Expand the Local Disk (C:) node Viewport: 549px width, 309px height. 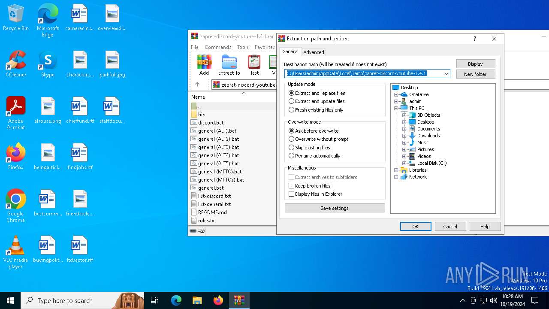(x=404, y=163)
